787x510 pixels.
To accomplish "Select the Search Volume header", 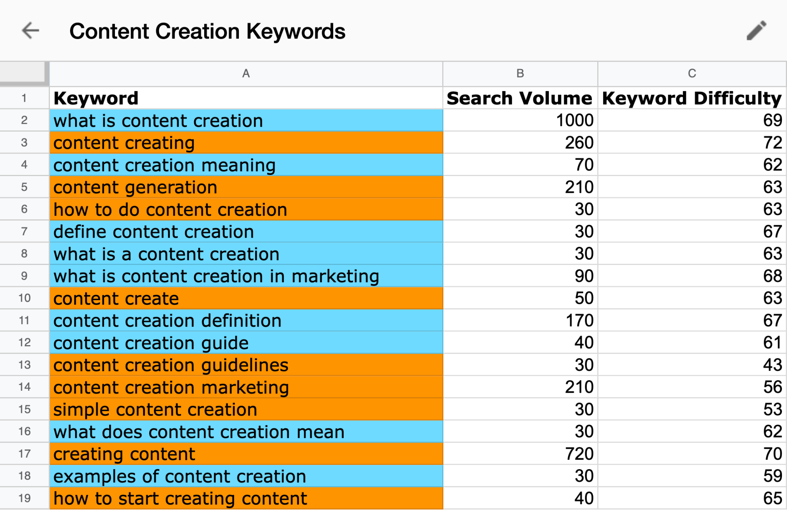I will [519, 96].
